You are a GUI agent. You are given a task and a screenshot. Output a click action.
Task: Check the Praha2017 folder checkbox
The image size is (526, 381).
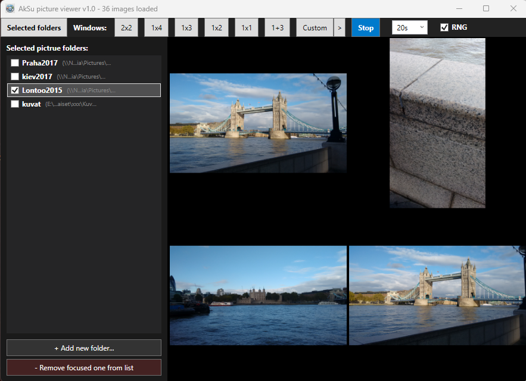click(x=15, y=63)
